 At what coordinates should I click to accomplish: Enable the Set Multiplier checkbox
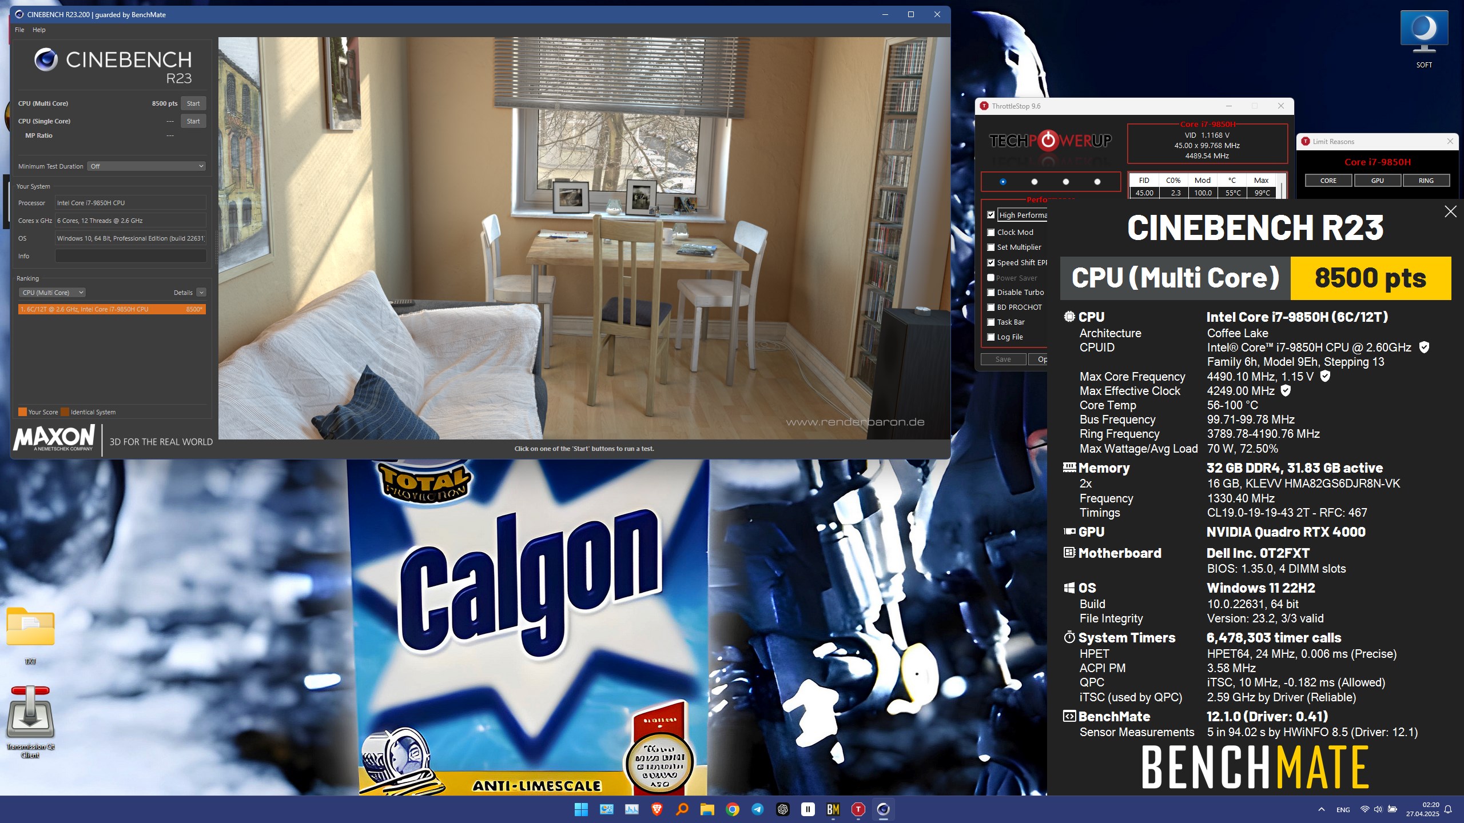click(991, 247)
